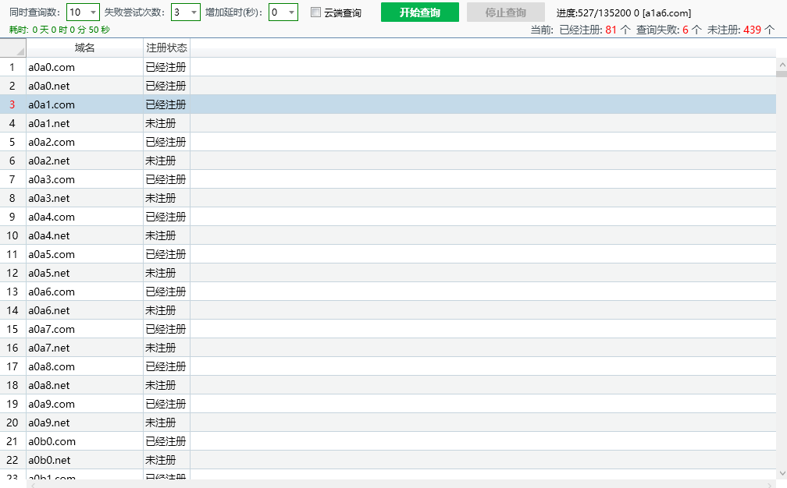The image size is (787, 488).
Task: Select the cell a0a0.net
Action: tap(84, 86)
